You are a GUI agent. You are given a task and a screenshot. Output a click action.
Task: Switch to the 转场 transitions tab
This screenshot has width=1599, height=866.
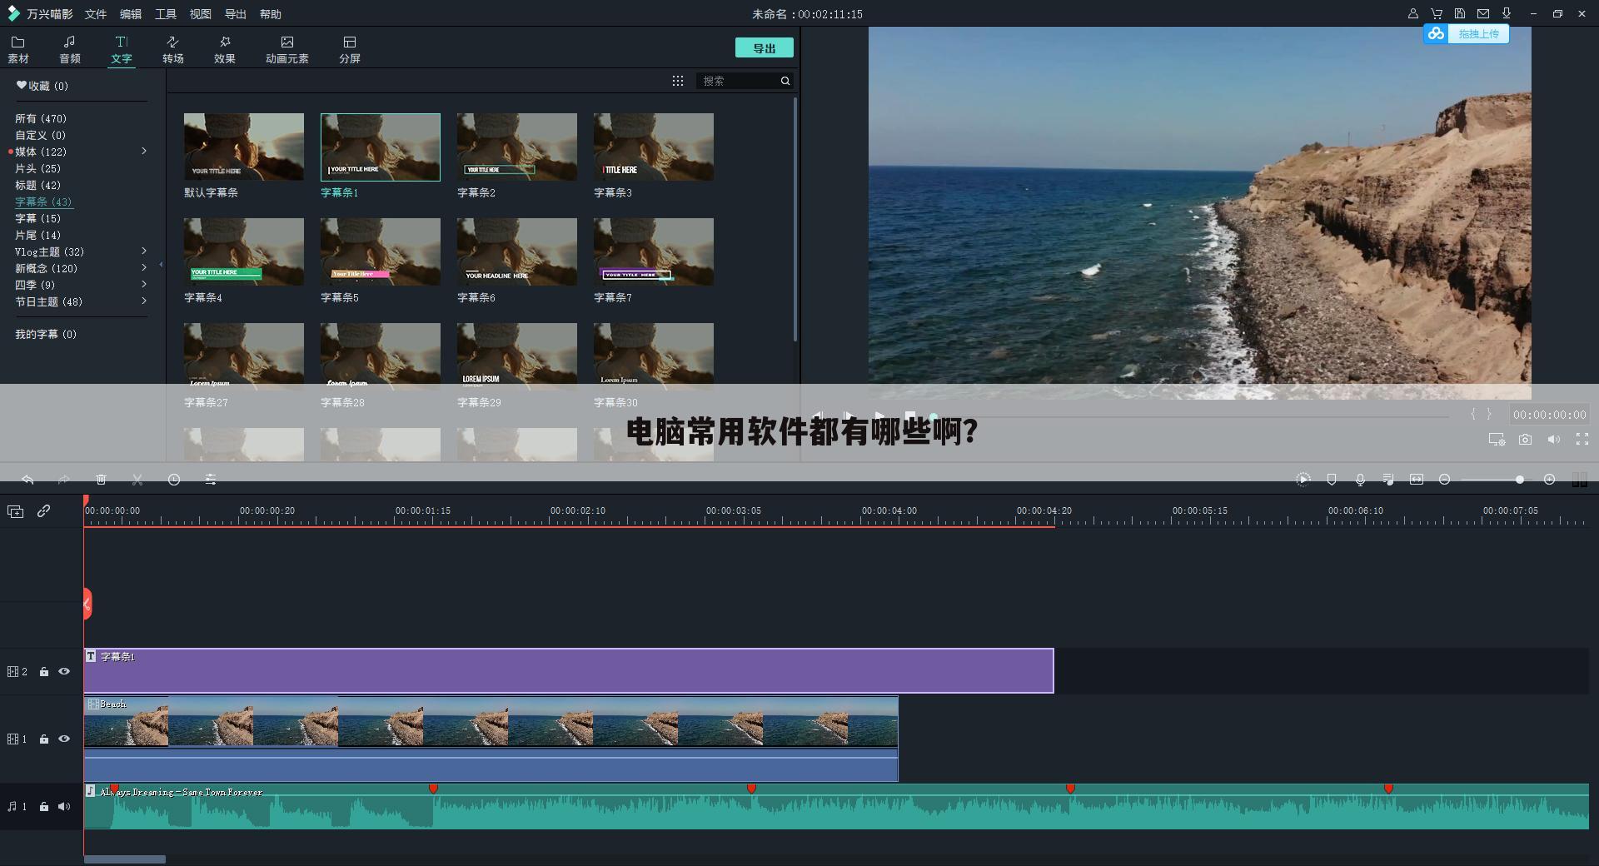pyautogui.click(x=173, y=50)
